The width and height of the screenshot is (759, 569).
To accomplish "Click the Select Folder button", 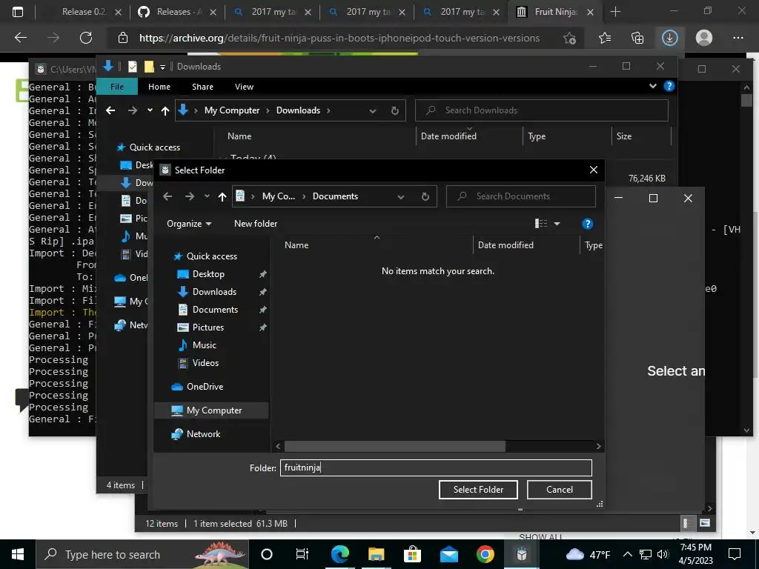I will (478, 489).
